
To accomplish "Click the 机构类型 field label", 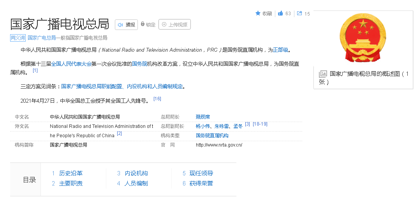I will click(170, 136).
